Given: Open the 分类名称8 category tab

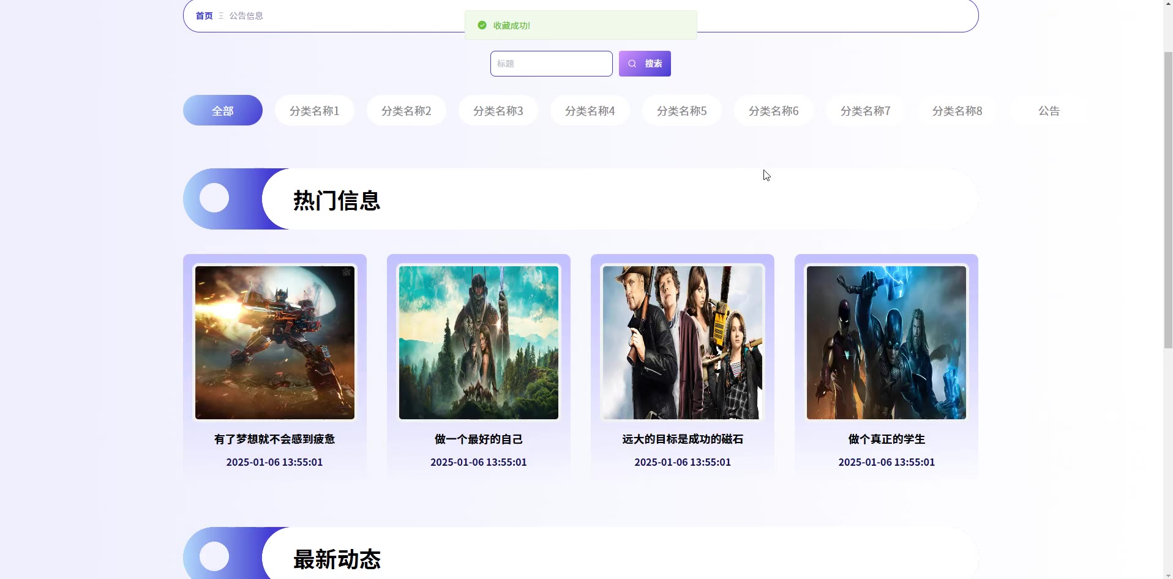Looking at the screenshot, I should click(x=958, y=110).
